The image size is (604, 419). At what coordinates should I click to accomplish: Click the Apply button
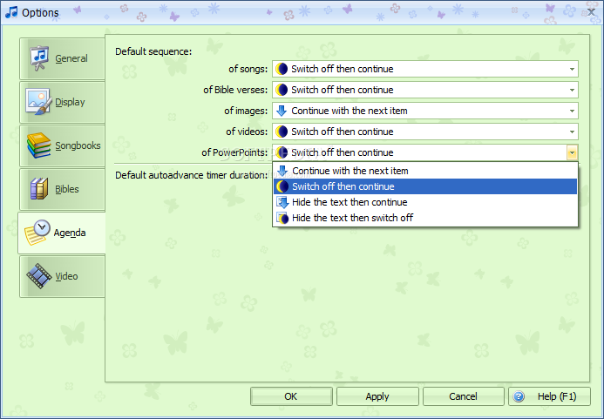(x=377, y=396)
